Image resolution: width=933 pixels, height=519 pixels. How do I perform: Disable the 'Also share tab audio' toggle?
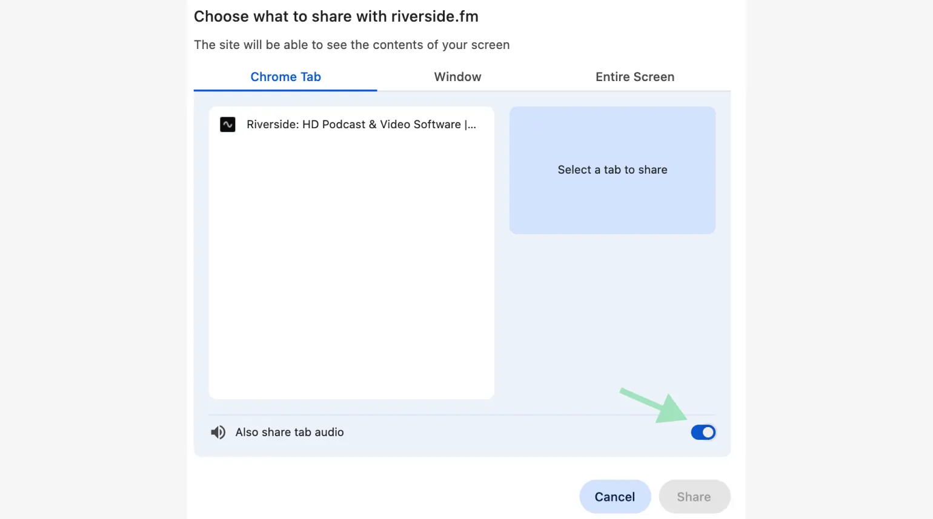pos(703,432)
